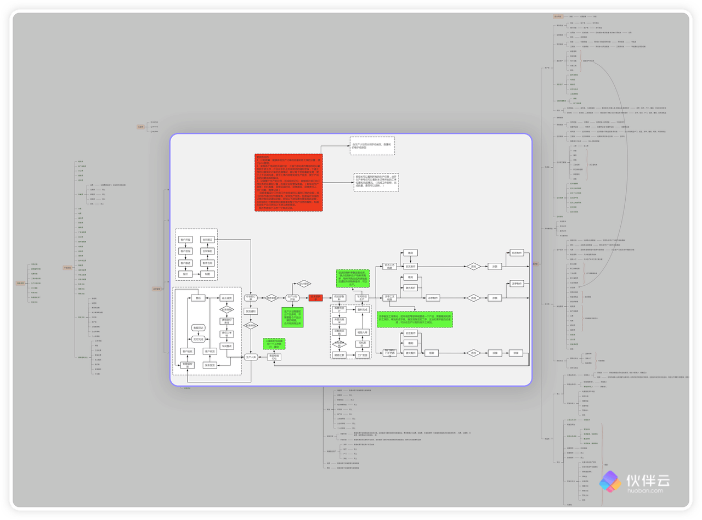The width and height of the screenshot is (702, 520).
Task: Select the 工厂发货 box
Action: point(362,355)
